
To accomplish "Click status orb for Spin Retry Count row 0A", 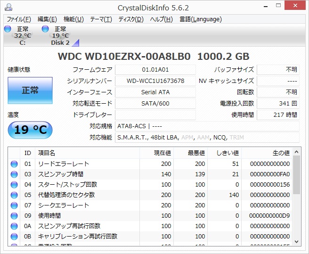I will tap(14, 226).
